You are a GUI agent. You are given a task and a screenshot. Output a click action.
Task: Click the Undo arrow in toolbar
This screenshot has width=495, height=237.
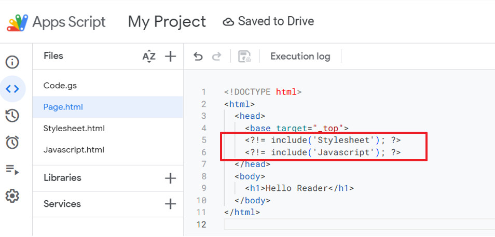tap(198, 57)
